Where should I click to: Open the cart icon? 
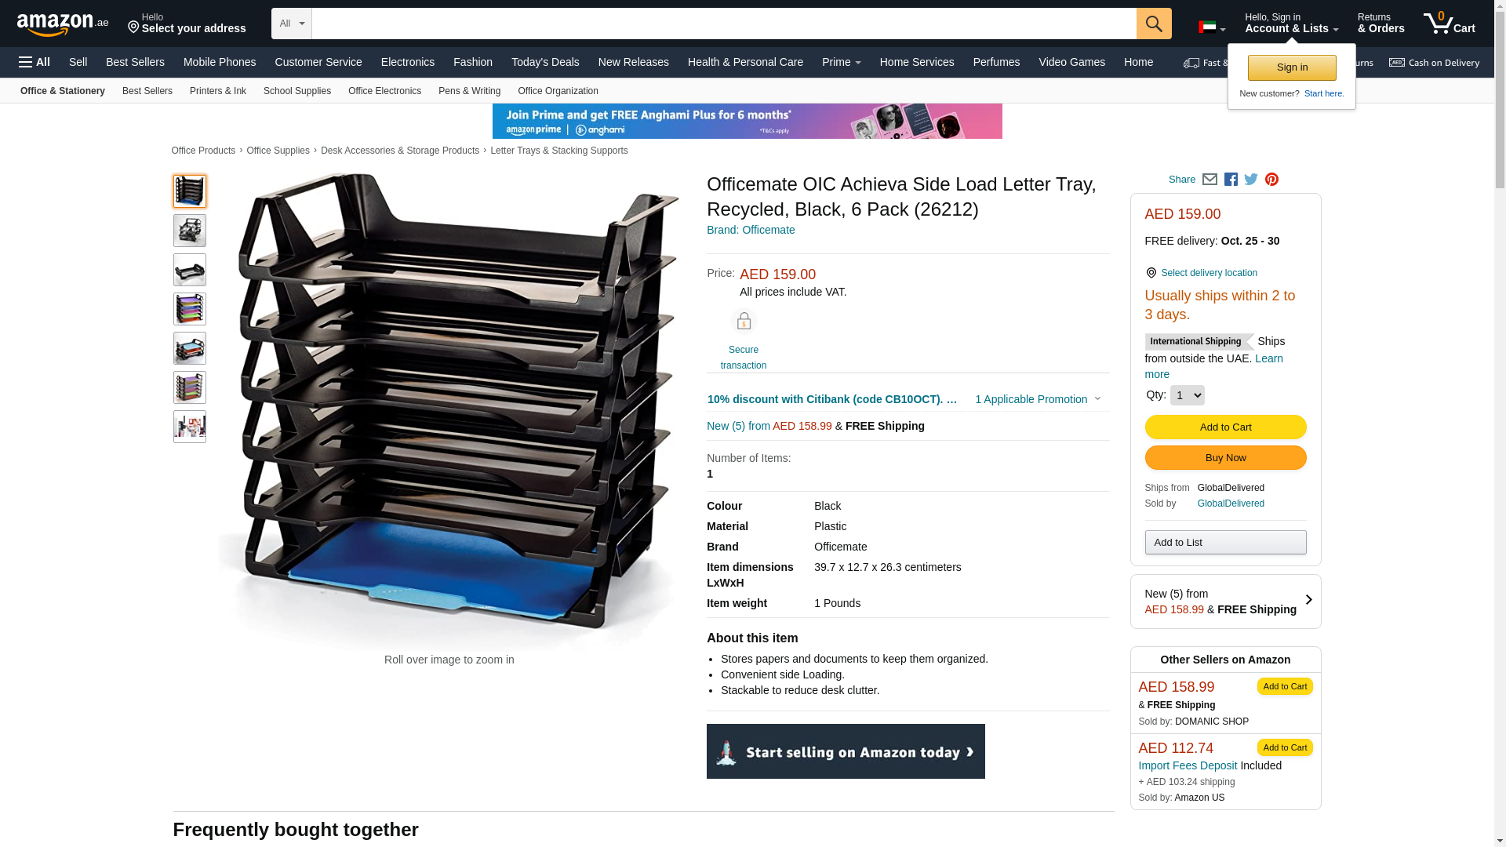pyautogui.click(x=1450, y=24)
